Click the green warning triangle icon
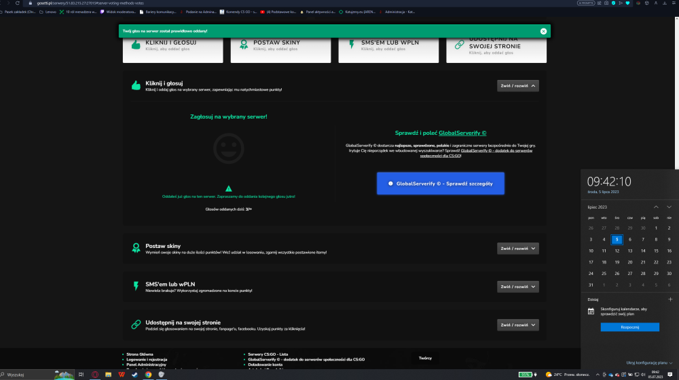 click(x=229, y=189)
